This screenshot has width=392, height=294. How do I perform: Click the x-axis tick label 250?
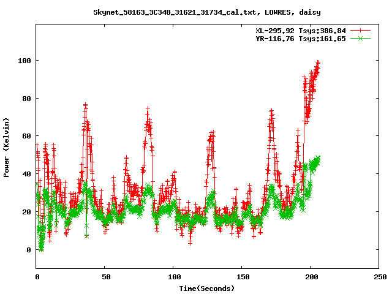[380, 277]
